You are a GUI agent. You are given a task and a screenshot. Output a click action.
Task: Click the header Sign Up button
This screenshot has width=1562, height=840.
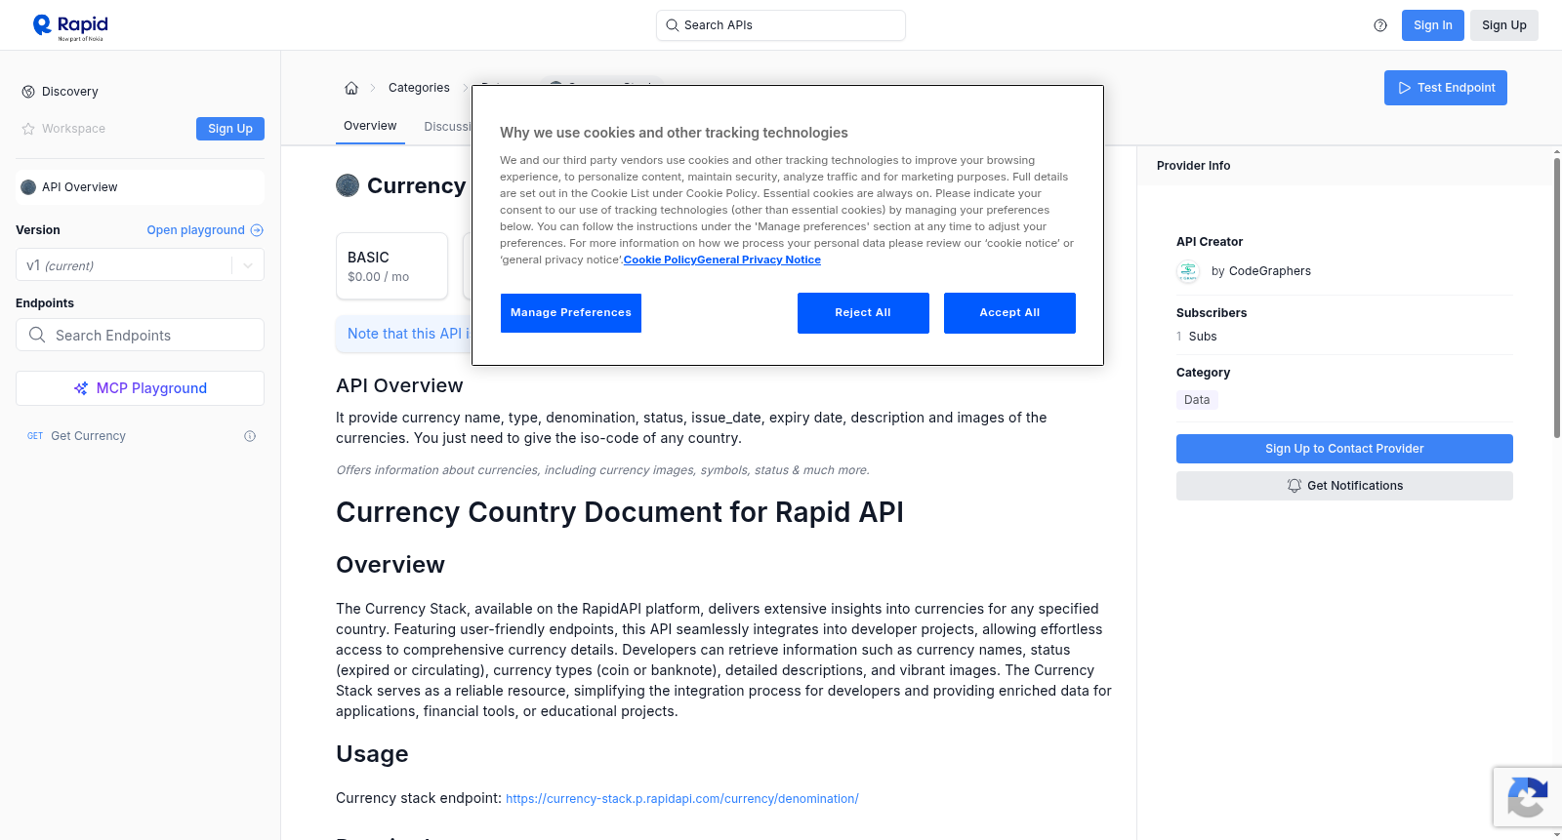[x=1504, y=25]
